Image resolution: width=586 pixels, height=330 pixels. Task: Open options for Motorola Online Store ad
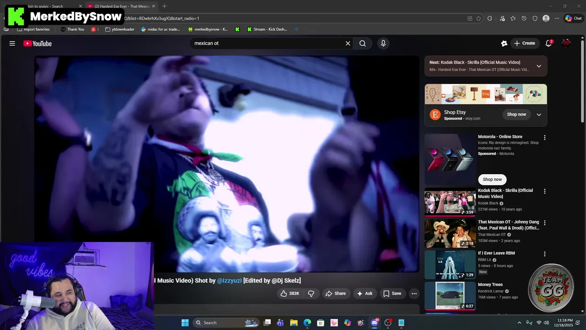(x=545, y=137)
